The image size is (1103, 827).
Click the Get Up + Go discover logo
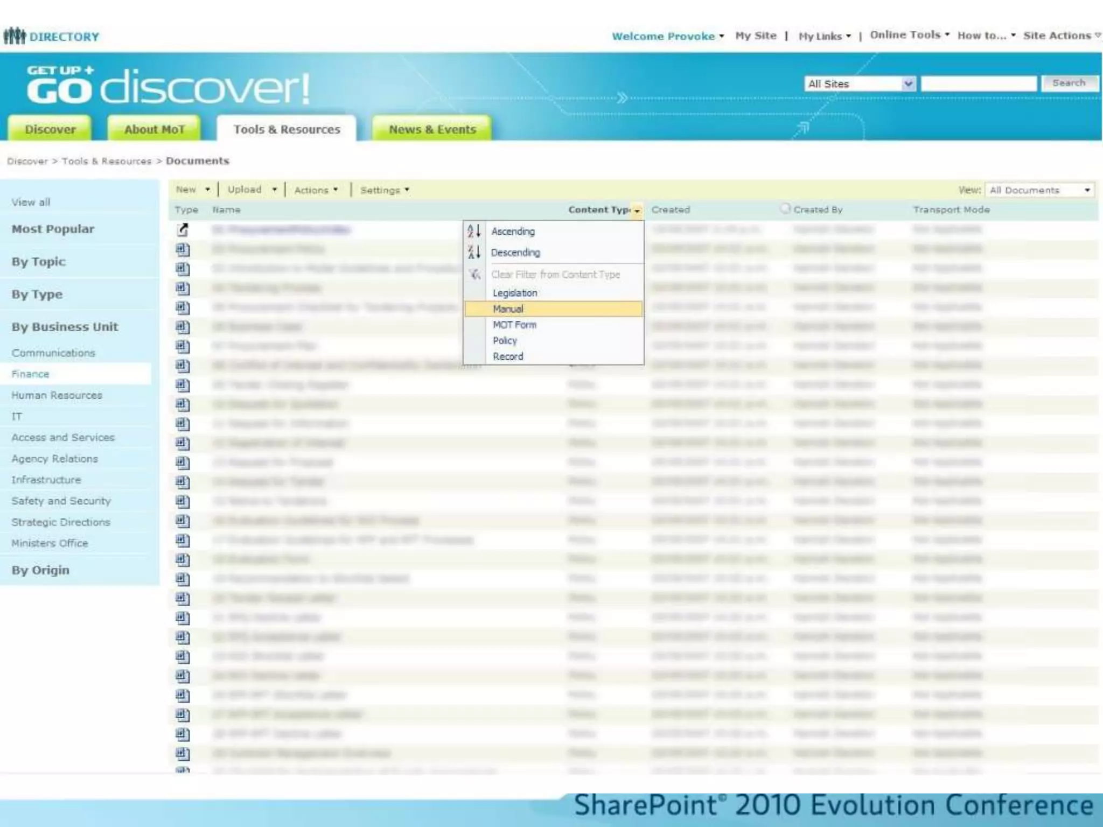coord(168,85)
